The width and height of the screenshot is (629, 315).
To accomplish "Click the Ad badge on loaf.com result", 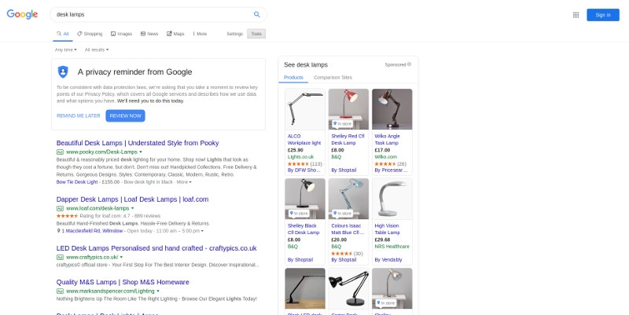I will 61,208.
